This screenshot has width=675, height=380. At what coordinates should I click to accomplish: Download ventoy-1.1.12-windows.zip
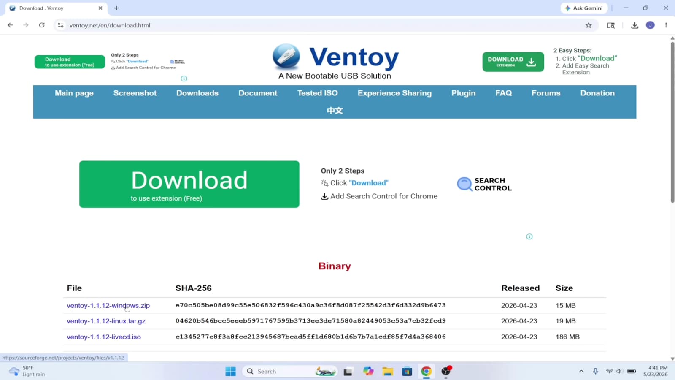(x=108, y=305)
